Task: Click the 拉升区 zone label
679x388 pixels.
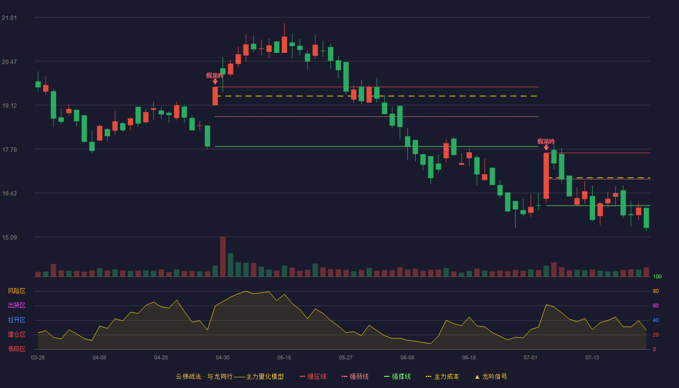Action: pos(16,320)
